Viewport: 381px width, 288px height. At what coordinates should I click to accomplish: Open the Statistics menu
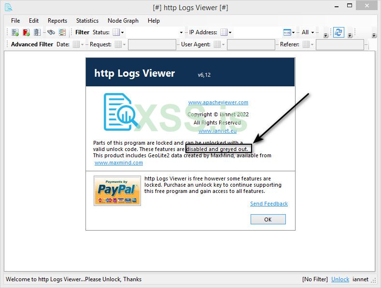click(87, 21)
